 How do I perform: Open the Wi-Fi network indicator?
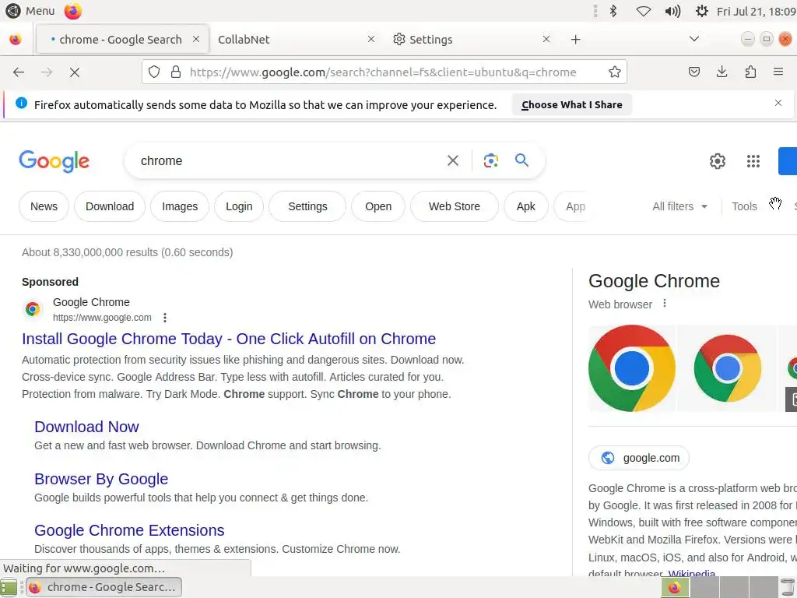(644, 11)
